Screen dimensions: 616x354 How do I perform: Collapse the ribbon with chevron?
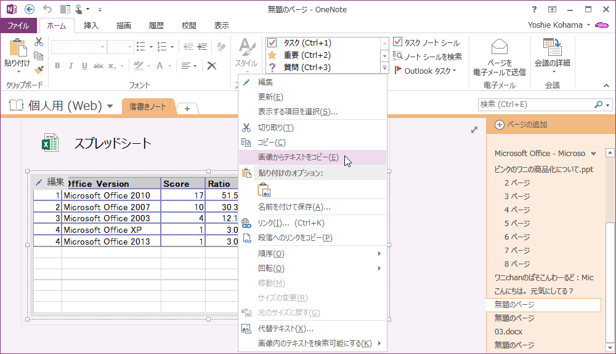coord(606,85)
